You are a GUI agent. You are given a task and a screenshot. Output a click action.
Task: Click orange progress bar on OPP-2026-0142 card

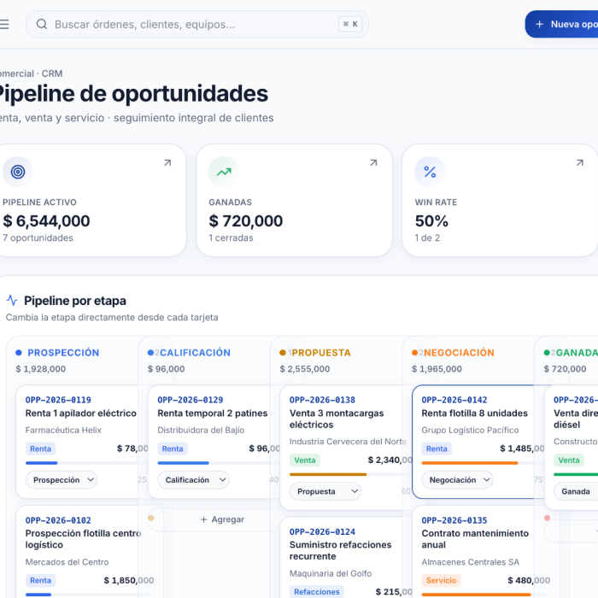pos(470,463)
